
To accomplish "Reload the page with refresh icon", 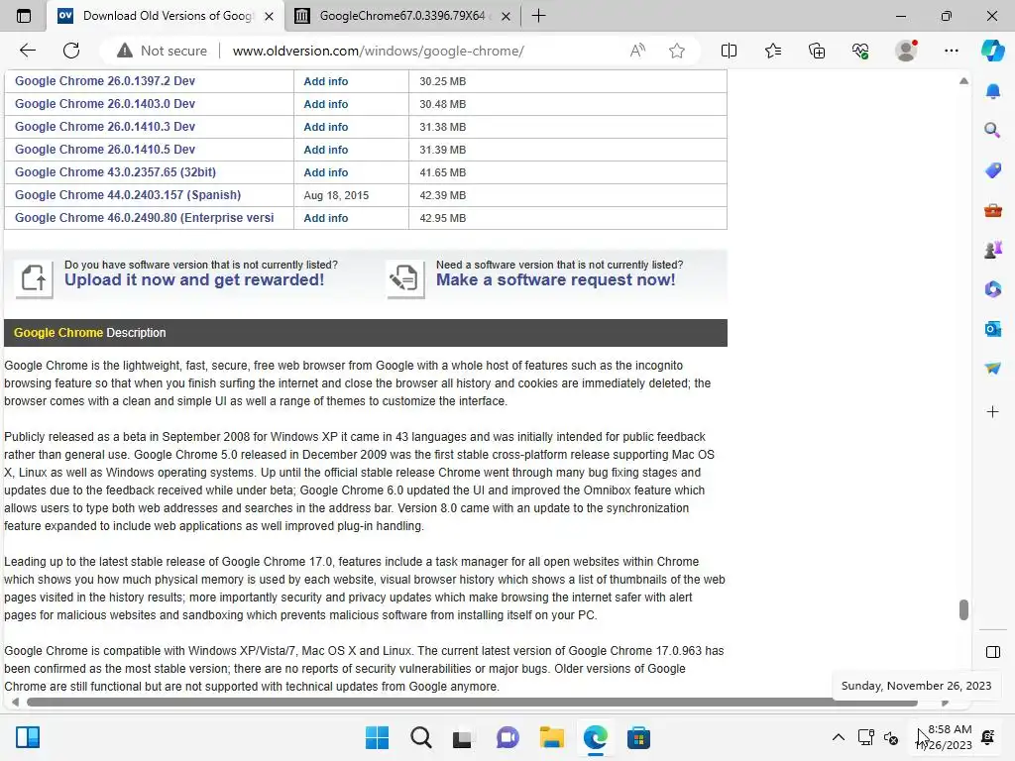I will click(71, 51).
